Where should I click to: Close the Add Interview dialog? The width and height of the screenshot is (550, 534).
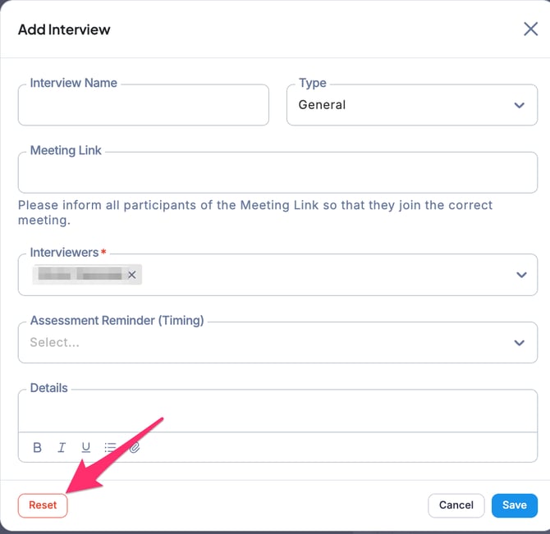pos(530,30)
